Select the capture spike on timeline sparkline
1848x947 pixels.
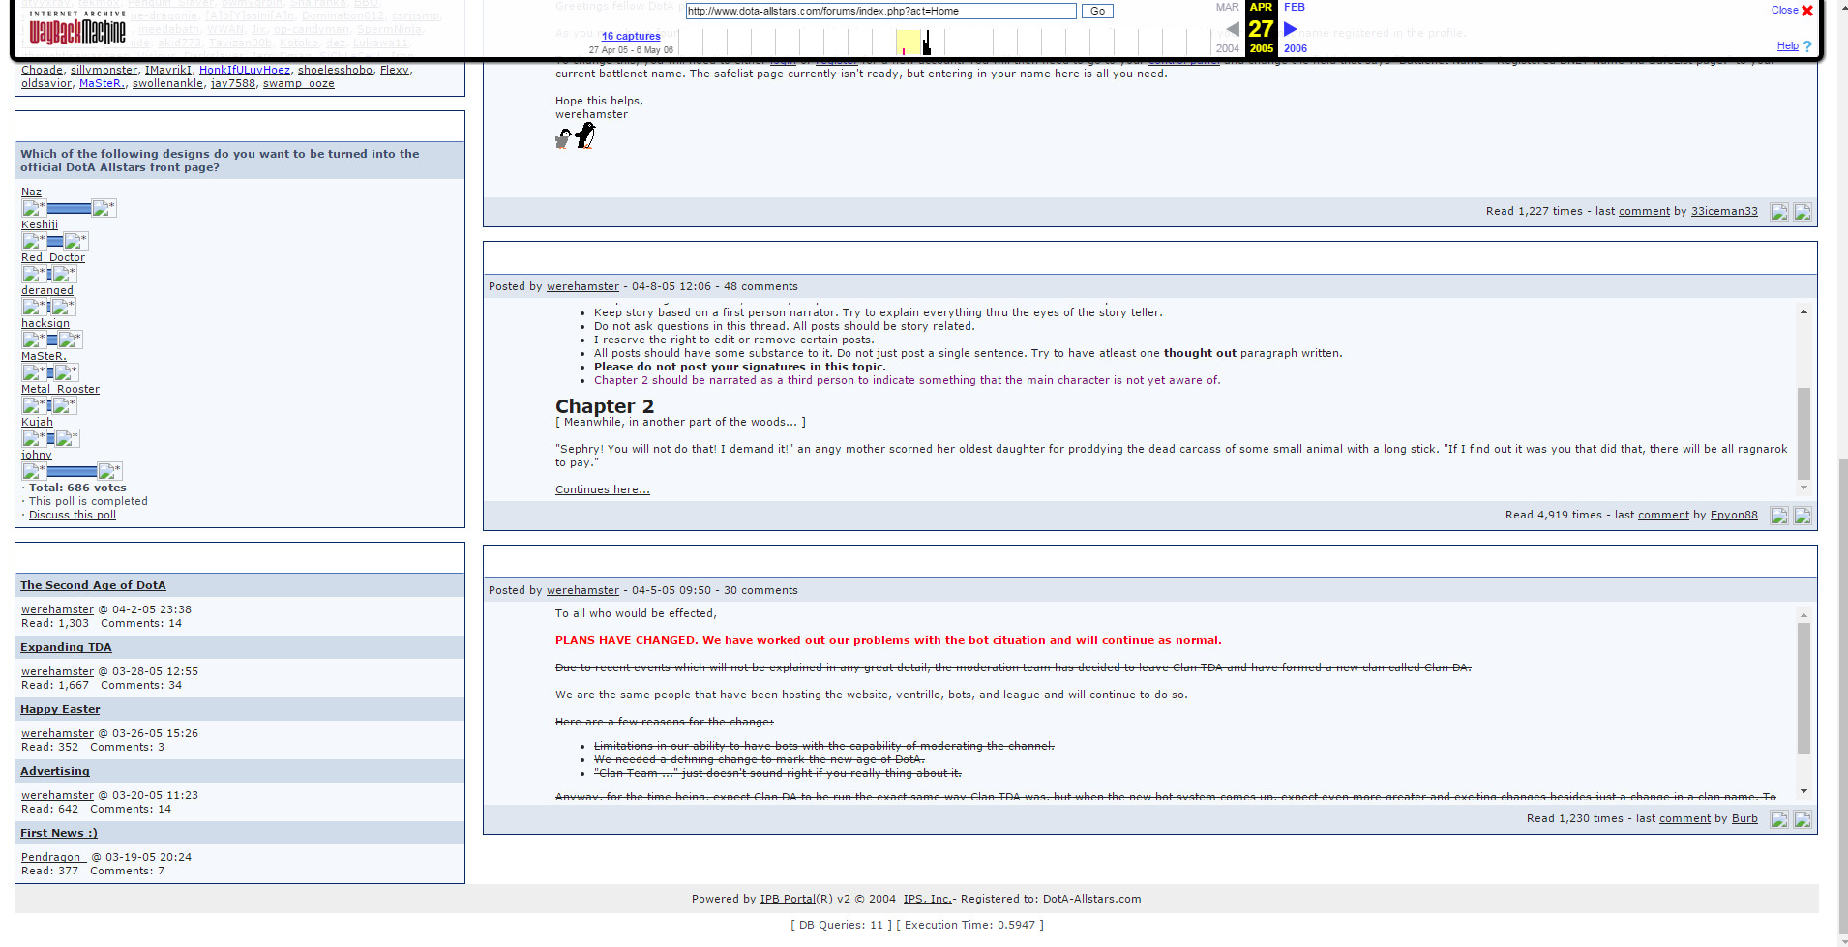click(926, 43)
